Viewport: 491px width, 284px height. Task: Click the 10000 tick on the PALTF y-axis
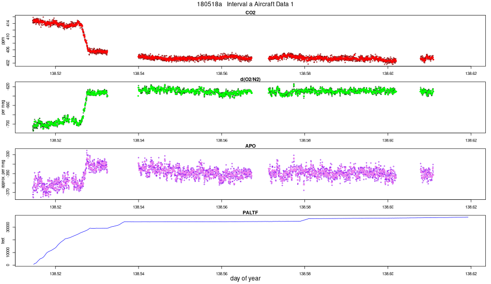point(8,253)
